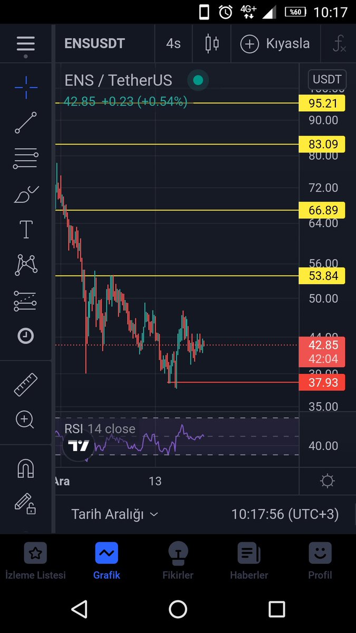Screen dimensions: 356x633
Task: Switch to the Grafik tab
Action: click(x=107, y=561)
